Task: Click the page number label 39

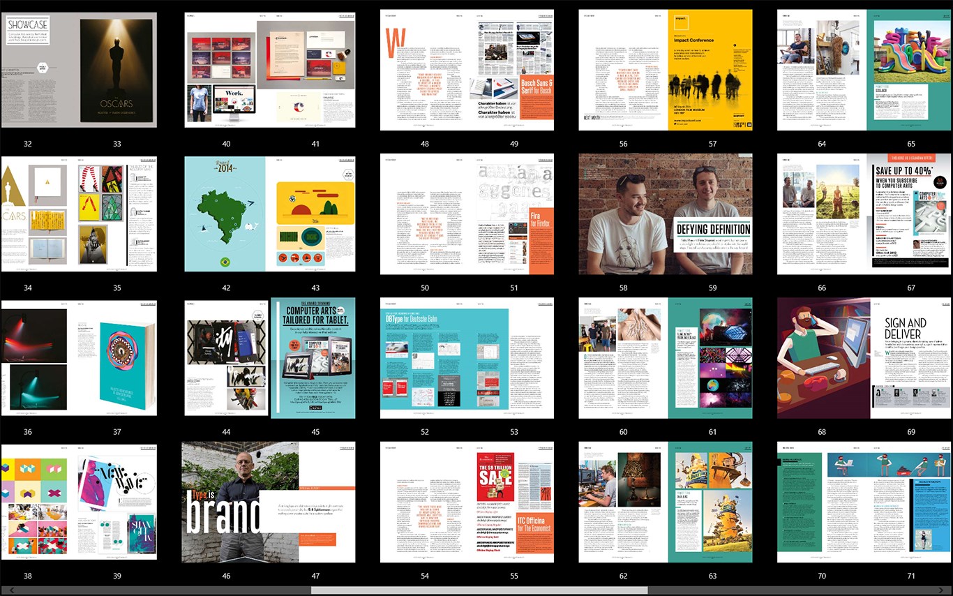Action: [117, 576]
